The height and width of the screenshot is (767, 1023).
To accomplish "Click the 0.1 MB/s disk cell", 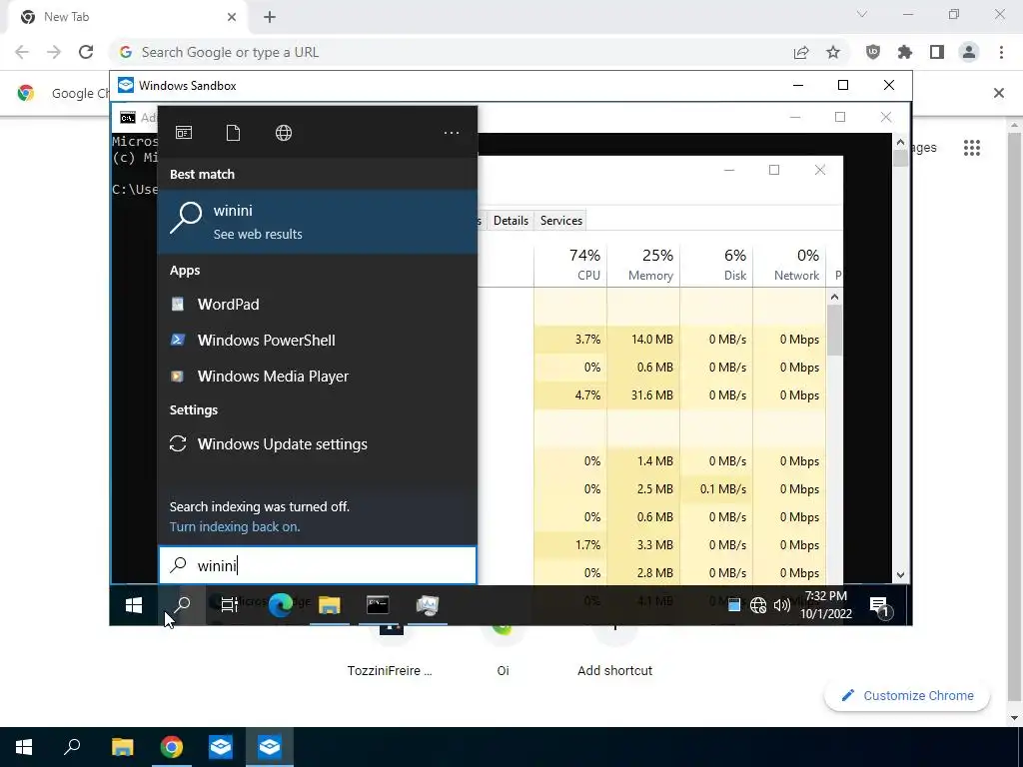I will coord(716,489).
